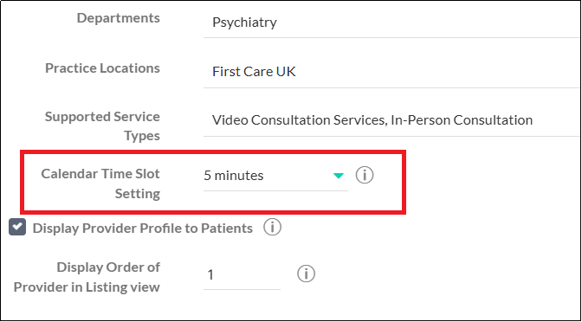Click 'In-Person Consultation' text in service types

point(462,119)
